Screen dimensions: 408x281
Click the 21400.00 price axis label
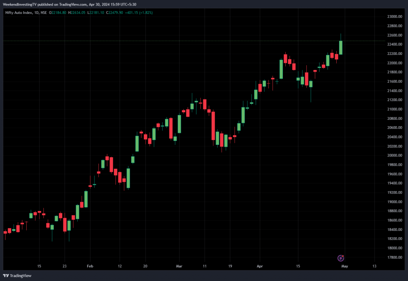click(394, 91)
